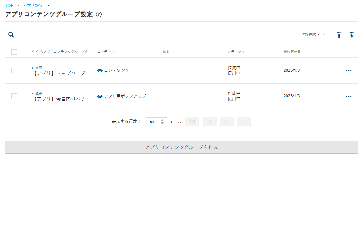Image resolution: width=363 pixels, height=252 pixels.
Task: Click the 1 - 2 / 2 range text
Action: click(176, 122)
